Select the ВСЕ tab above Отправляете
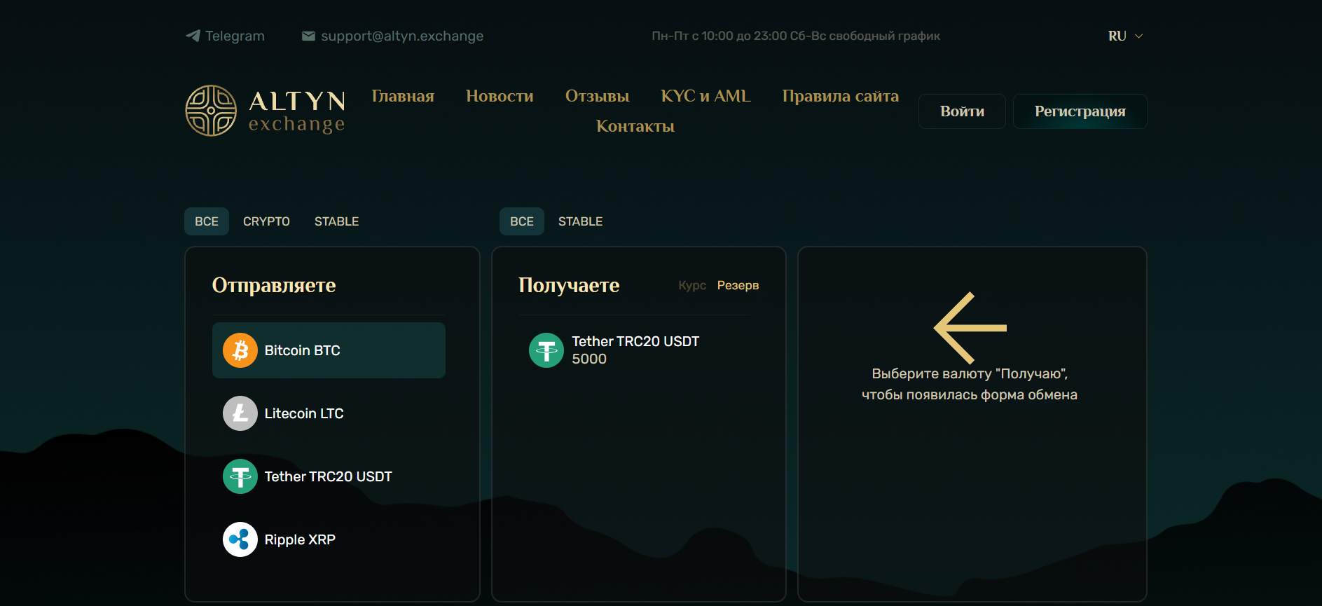This screenshot has height=606, width=1322. click(207, 221)
